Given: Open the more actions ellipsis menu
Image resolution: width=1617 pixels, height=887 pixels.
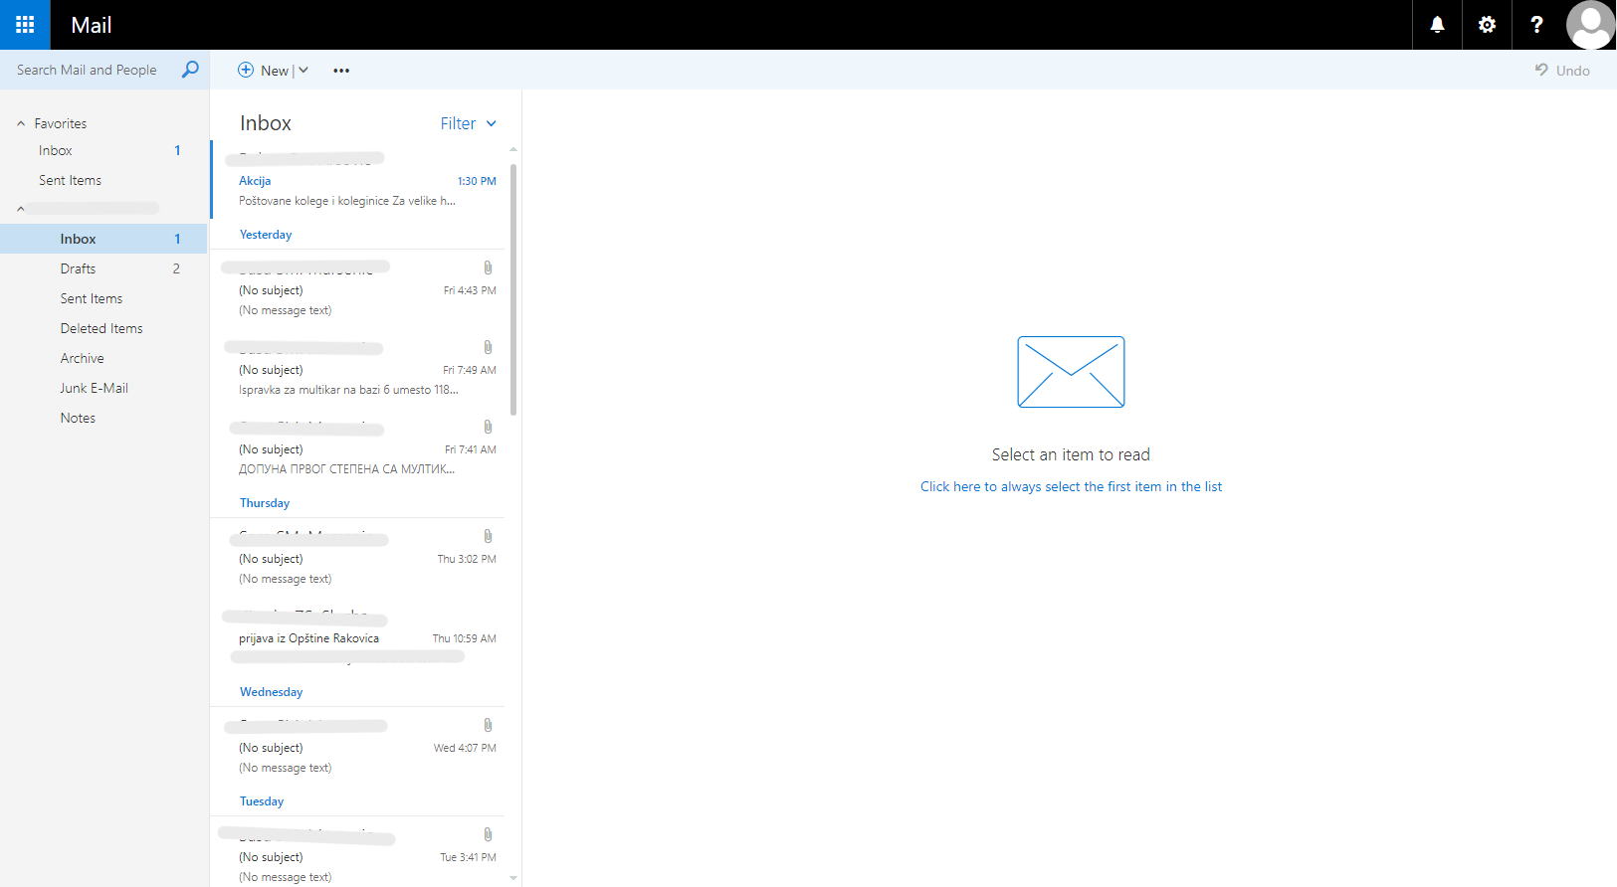Looking at the screenshot, I should coord(341,71).
